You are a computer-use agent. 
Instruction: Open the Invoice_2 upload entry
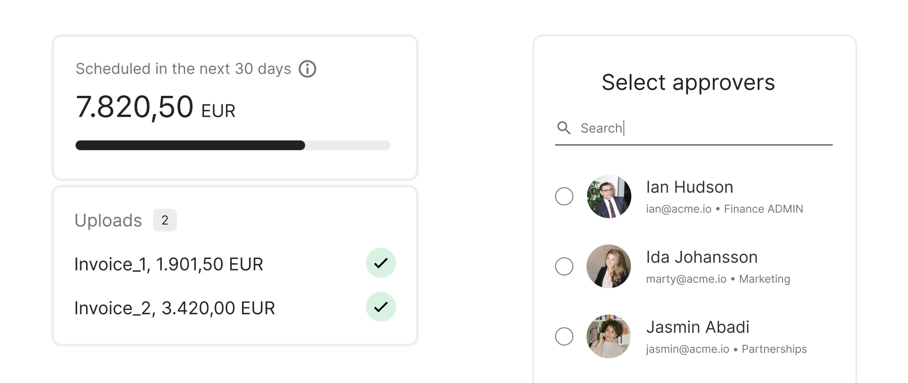(174, 308)
